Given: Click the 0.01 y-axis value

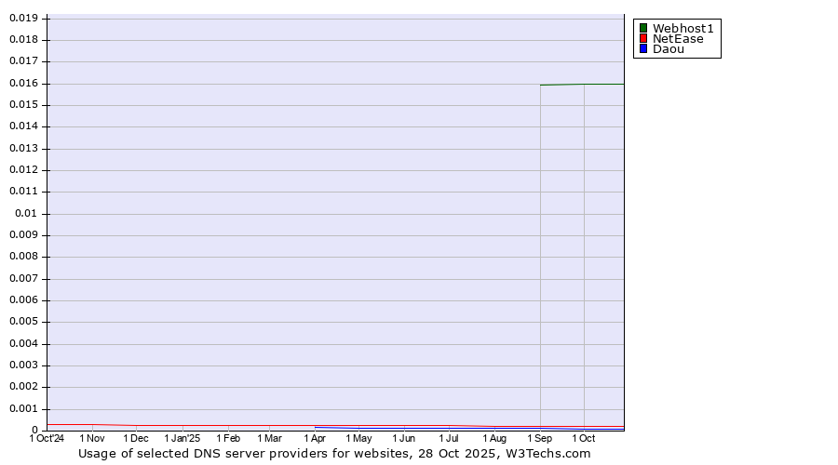Looking at the screenshot, I should pos(27,213).
